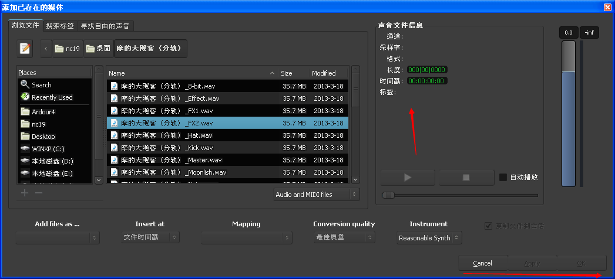Open the Search place in sidebar
The image size is (615, 279).
coord(41,85)
